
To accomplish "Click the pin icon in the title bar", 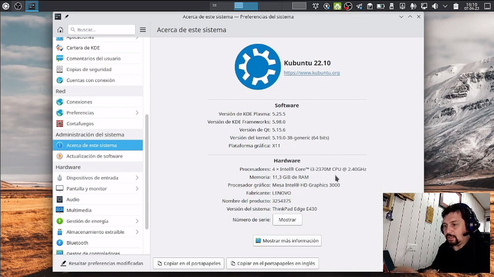I will click(67, 17).
